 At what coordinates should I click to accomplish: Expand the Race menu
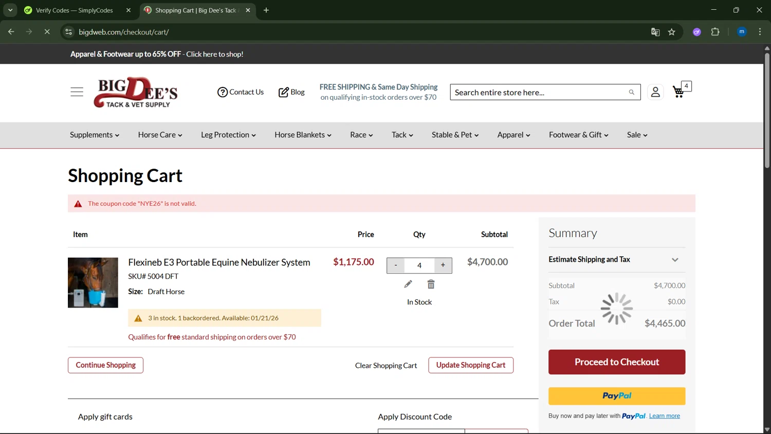pyautogui.click(x=361, y=135)
